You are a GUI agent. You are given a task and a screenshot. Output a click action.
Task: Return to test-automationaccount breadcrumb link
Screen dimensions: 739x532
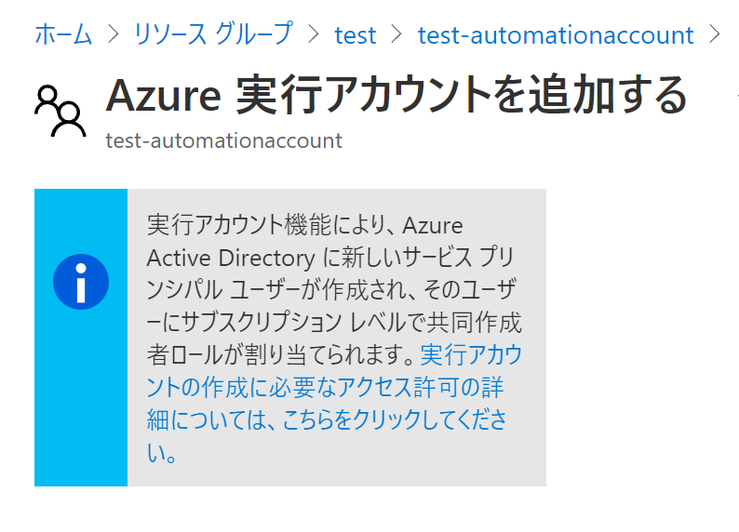coord(556,35)
